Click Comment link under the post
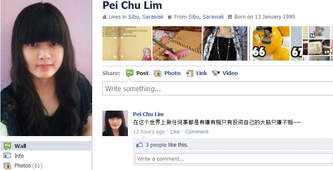Image resolution: width=333 pixels, height=170 pixels. click(x=197, y=131)
